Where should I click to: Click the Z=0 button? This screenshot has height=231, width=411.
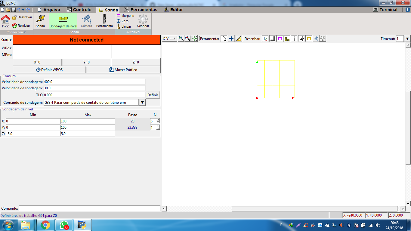pos(136,62)
